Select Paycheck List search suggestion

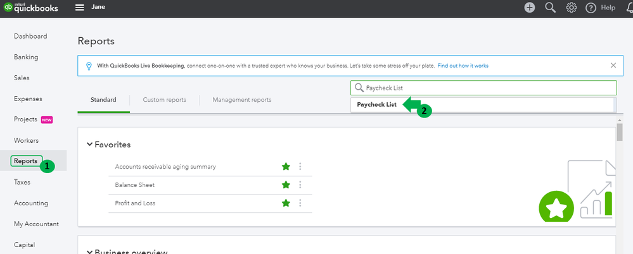click(x=376, y=105)
